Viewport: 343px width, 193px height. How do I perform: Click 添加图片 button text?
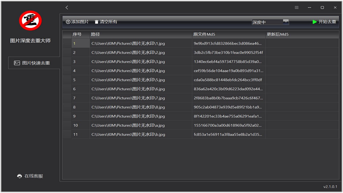tap(80, 22)
